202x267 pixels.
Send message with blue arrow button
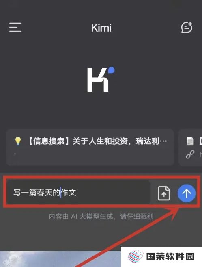[x=187, y=193]
